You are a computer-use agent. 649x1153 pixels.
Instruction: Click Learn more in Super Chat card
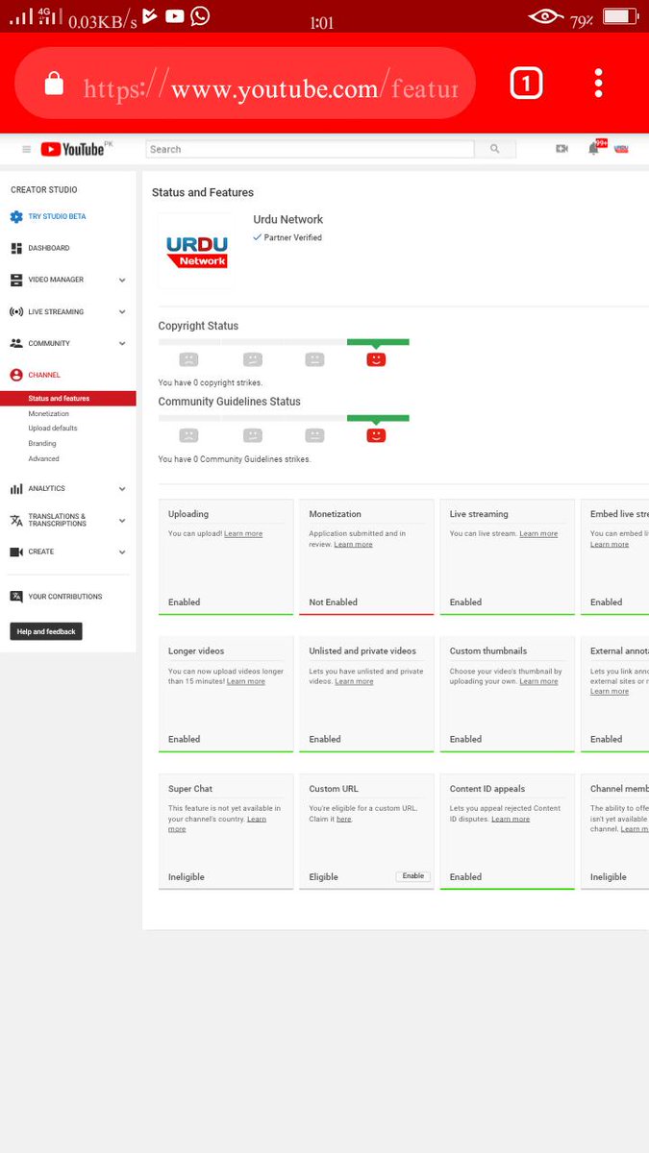click(217, 823)
